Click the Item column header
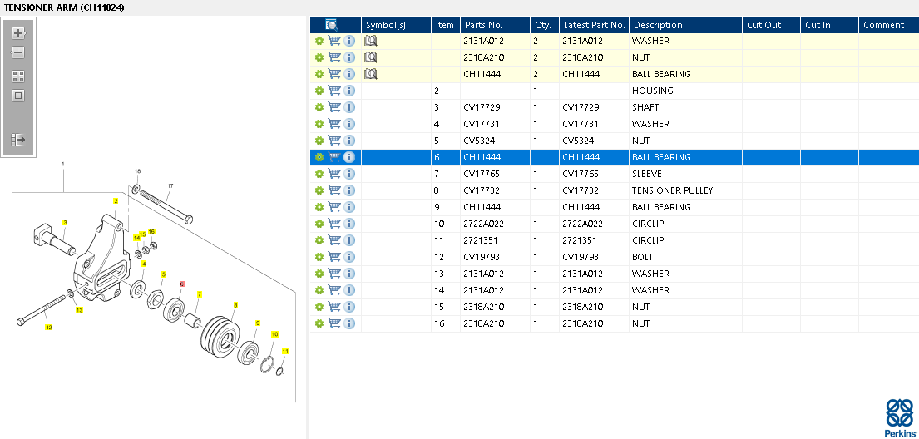The image size is (919, 439). [445, 25]
